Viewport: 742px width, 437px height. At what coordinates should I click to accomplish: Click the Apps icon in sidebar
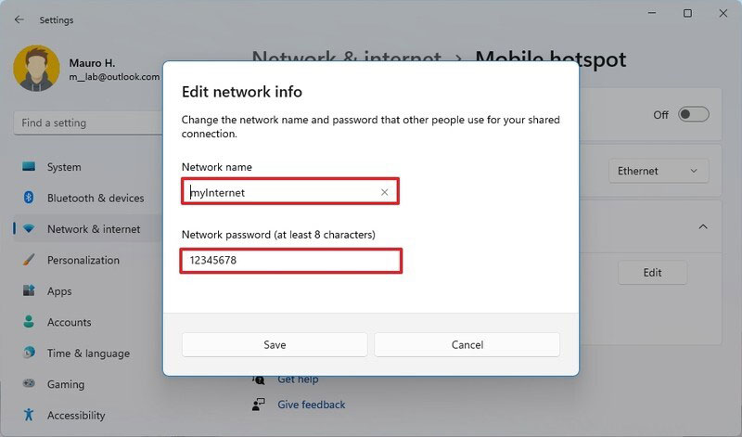(x=29, y=290)
